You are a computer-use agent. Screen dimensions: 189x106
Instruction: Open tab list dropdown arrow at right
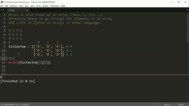[187, 10]
